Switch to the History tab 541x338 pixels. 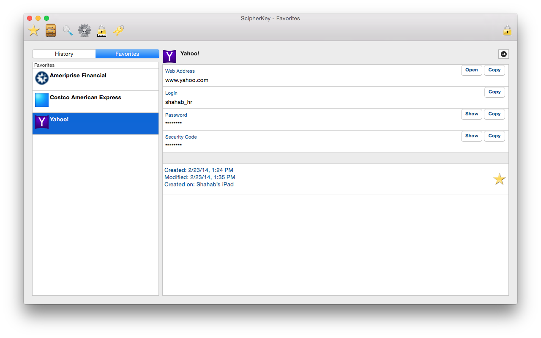click(64, 54)
